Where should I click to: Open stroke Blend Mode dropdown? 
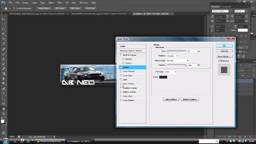coord(178,60)
